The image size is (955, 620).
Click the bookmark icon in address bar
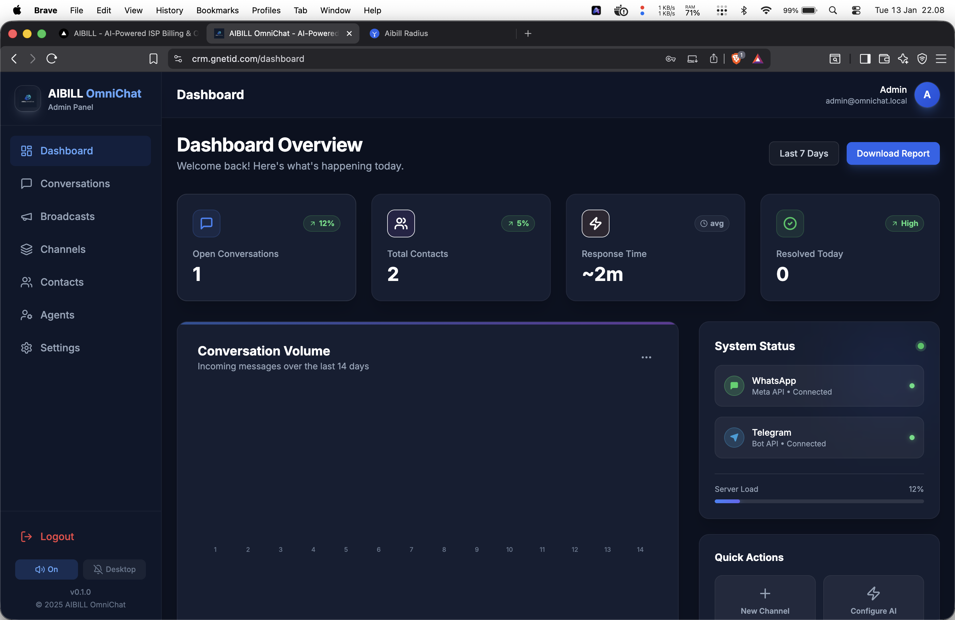click(x=153, y=59)
